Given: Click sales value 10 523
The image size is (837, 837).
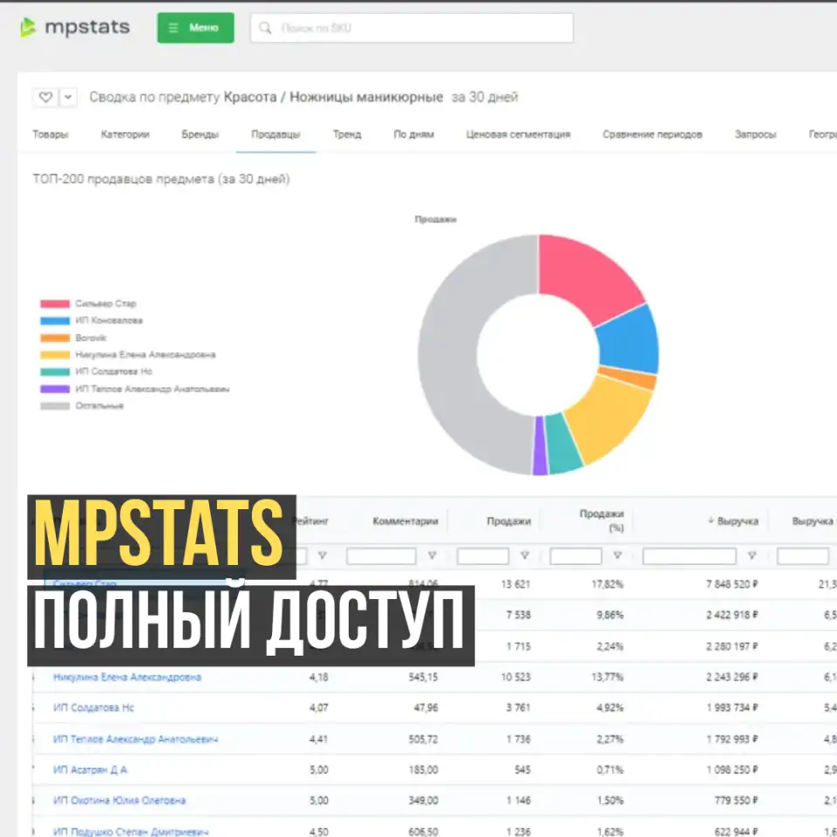Looking at the screenshot, I should [x=515, y=677].
